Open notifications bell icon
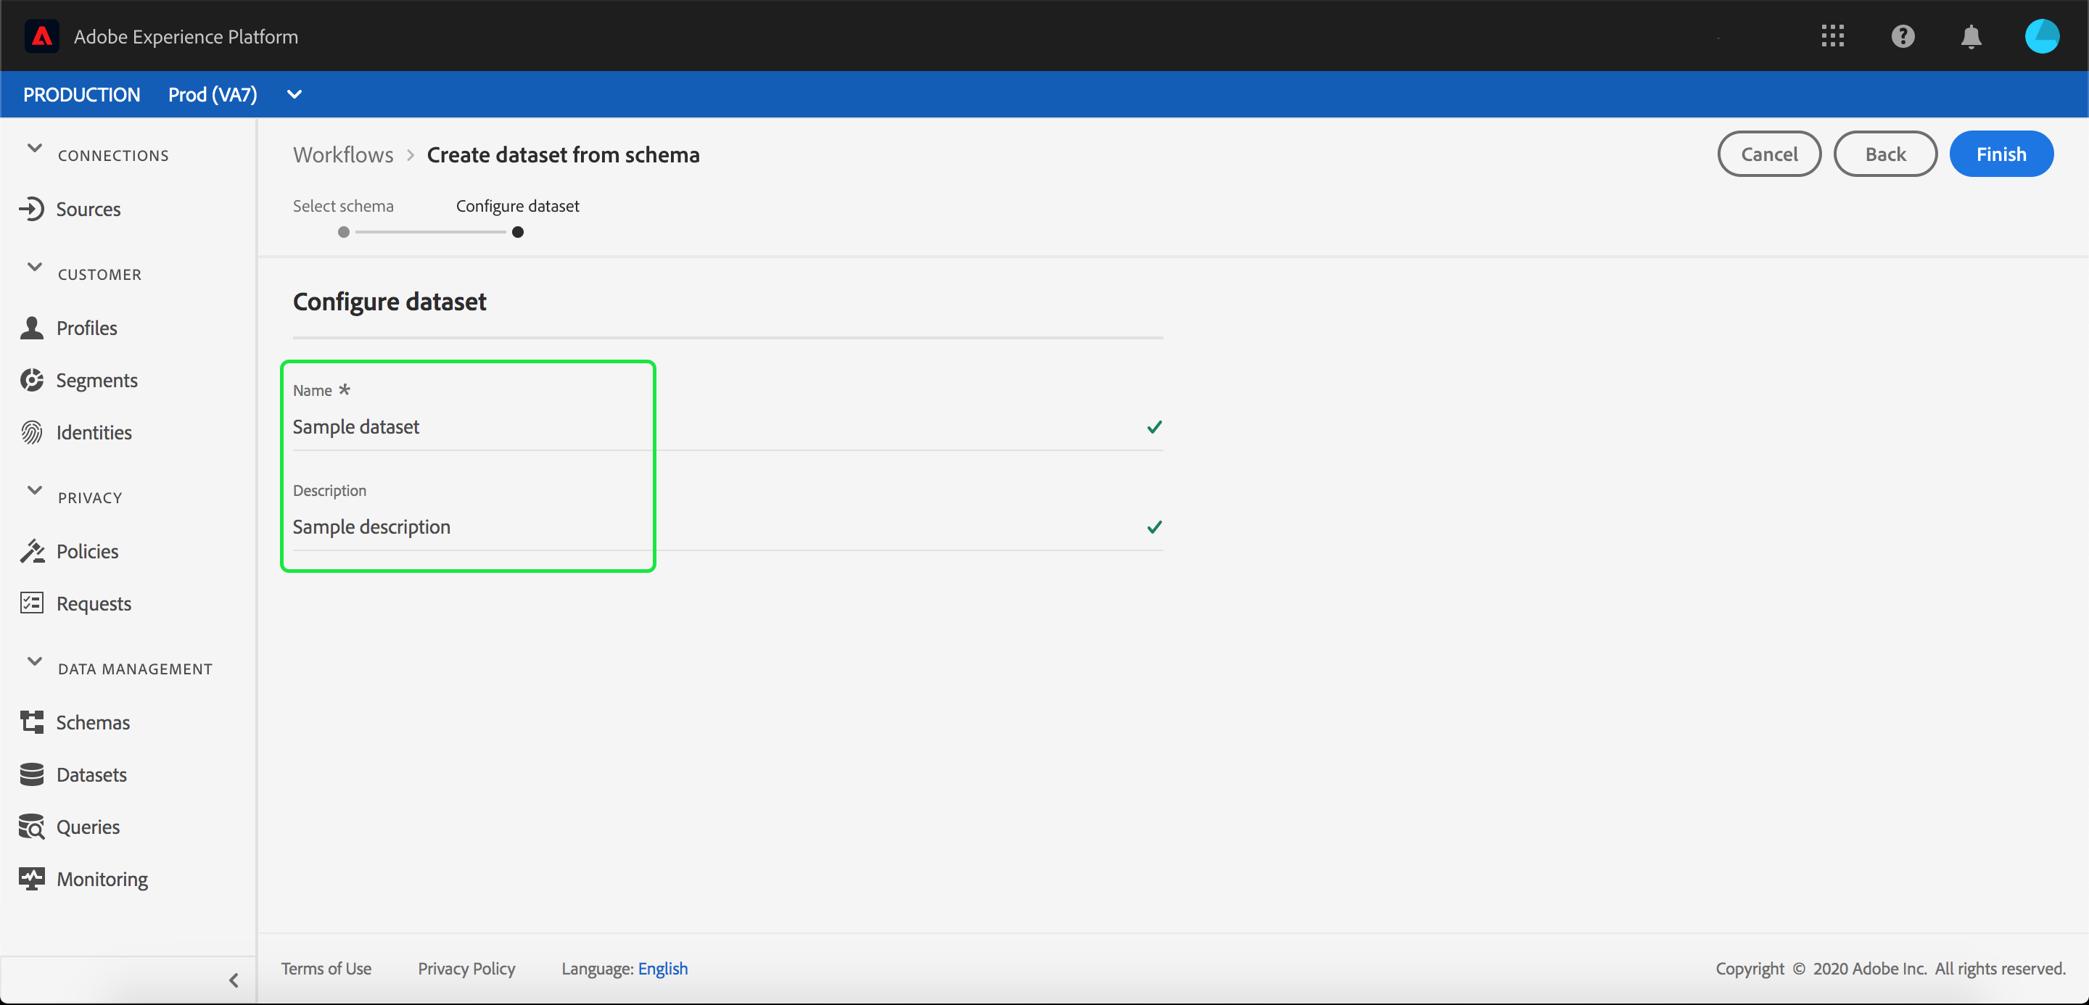 click(1971, 36)
